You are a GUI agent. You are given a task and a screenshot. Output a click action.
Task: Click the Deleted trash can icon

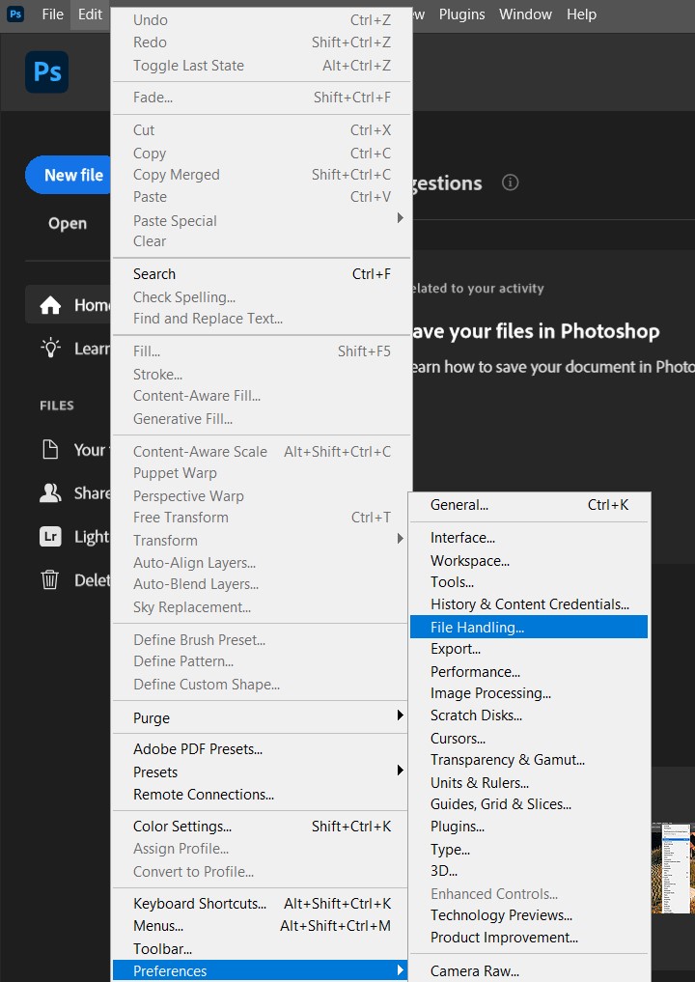click(50, 580)
